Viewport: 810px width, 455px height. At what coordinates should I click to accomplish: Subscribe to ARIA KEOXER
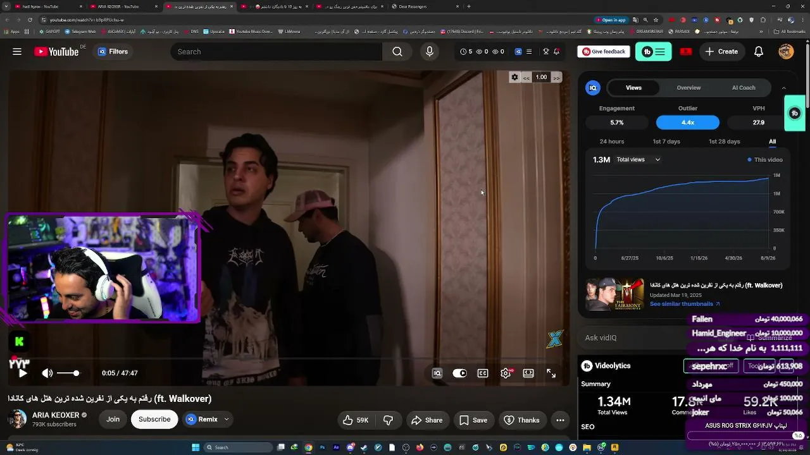pyautogui.click(x=154, y=420)
